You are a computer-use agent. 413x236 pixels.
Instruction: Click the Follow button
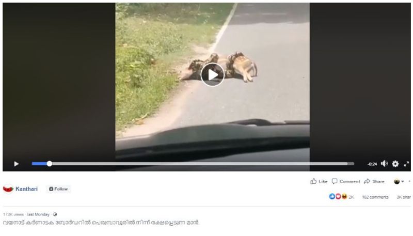point(58,189)
